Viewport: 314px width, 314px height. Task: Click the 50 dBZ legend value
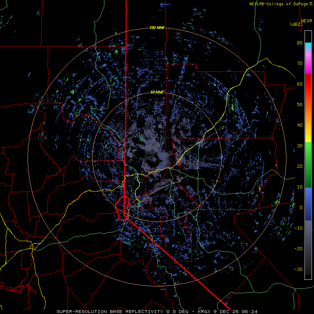[300, 105]
